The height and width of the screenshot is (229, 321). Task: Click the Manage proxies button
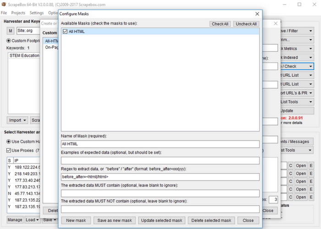tap(15, 220)
